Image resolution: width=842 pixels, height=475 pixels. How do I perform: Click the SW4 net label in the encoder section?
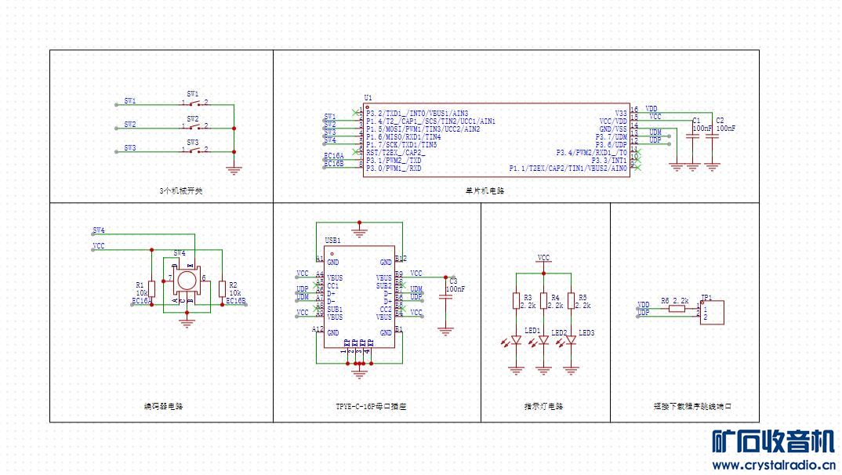point(99,230)
